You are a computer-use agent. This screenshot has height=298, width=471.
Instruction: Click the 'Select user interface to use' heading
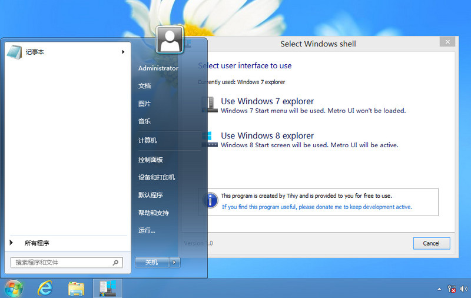(x=245, y=66)
